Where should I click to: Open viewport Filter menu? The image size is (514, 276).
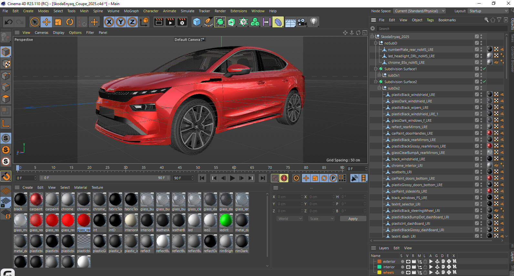coord(90,33)
